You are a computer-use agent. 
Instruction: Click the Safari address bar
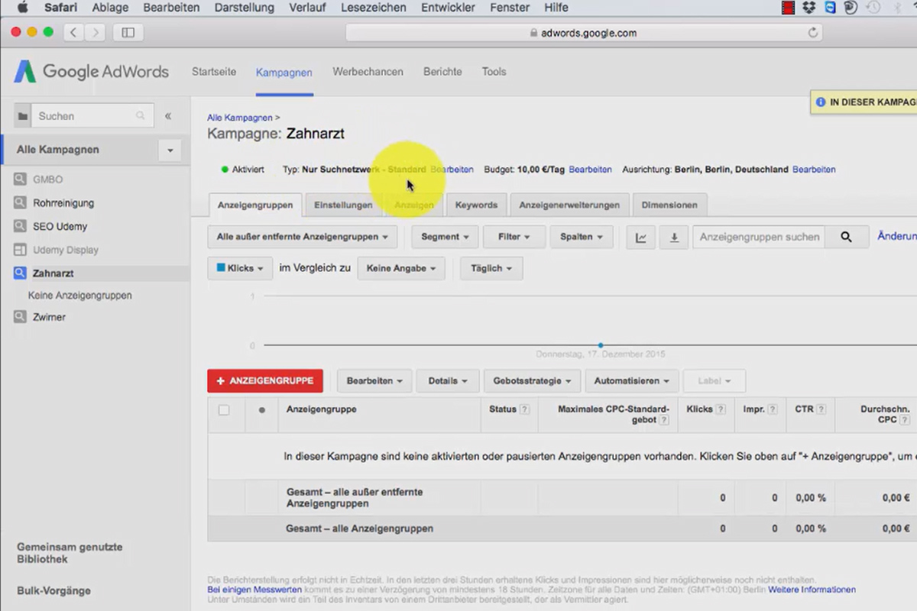583,33
